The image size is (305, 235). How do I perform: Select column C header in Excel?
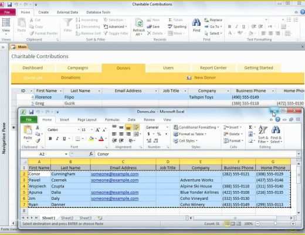[123, 162]
